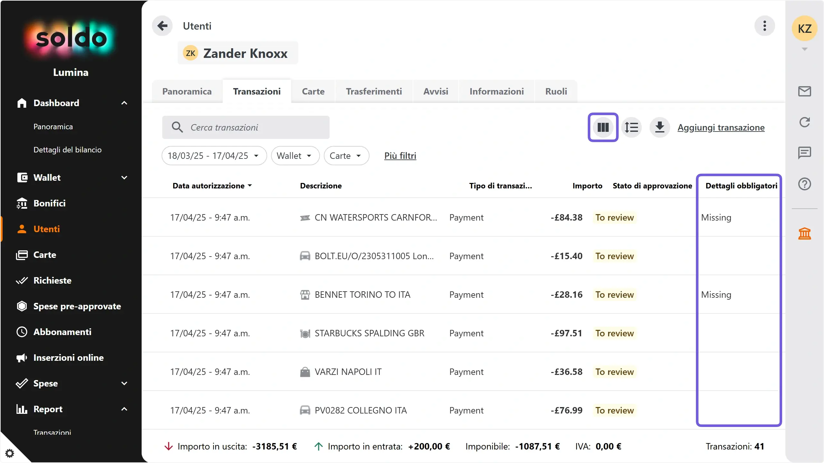The image size is (824, 463).
Task: Click the Stato di approvazione header
Action: point(652,186)
